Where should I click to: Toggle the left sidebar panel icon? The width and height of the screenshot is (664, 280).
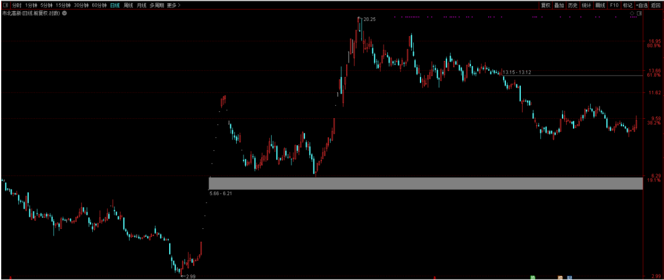(6, 6)
